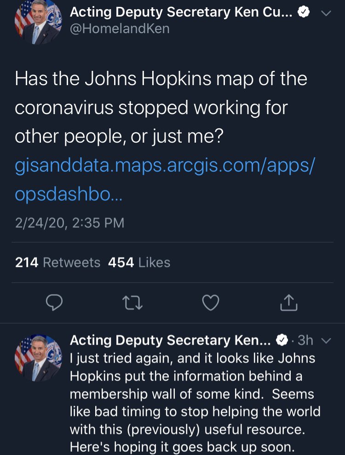This screenshot has width=345, height=455.
Task: Expand the top tweet's chevron options menu
Action: [x=326, y=13]
